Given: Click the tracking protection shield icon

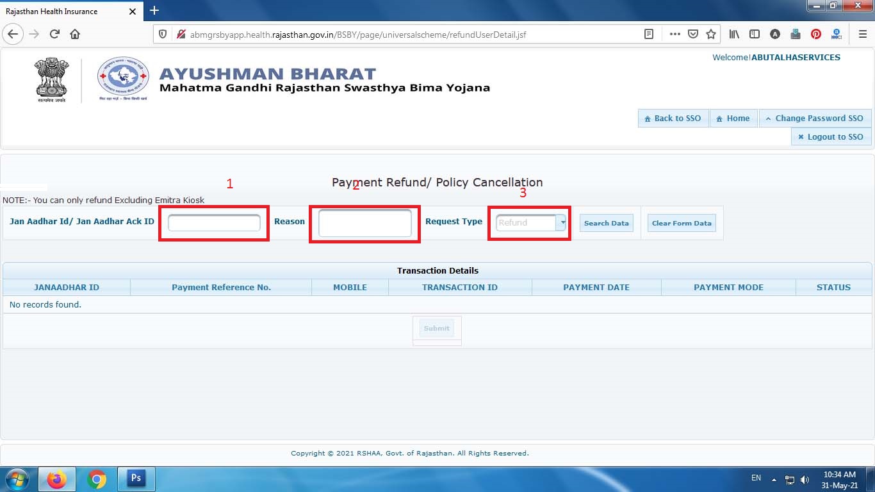Looking at the screenshot, I should (x=163, y=34).
